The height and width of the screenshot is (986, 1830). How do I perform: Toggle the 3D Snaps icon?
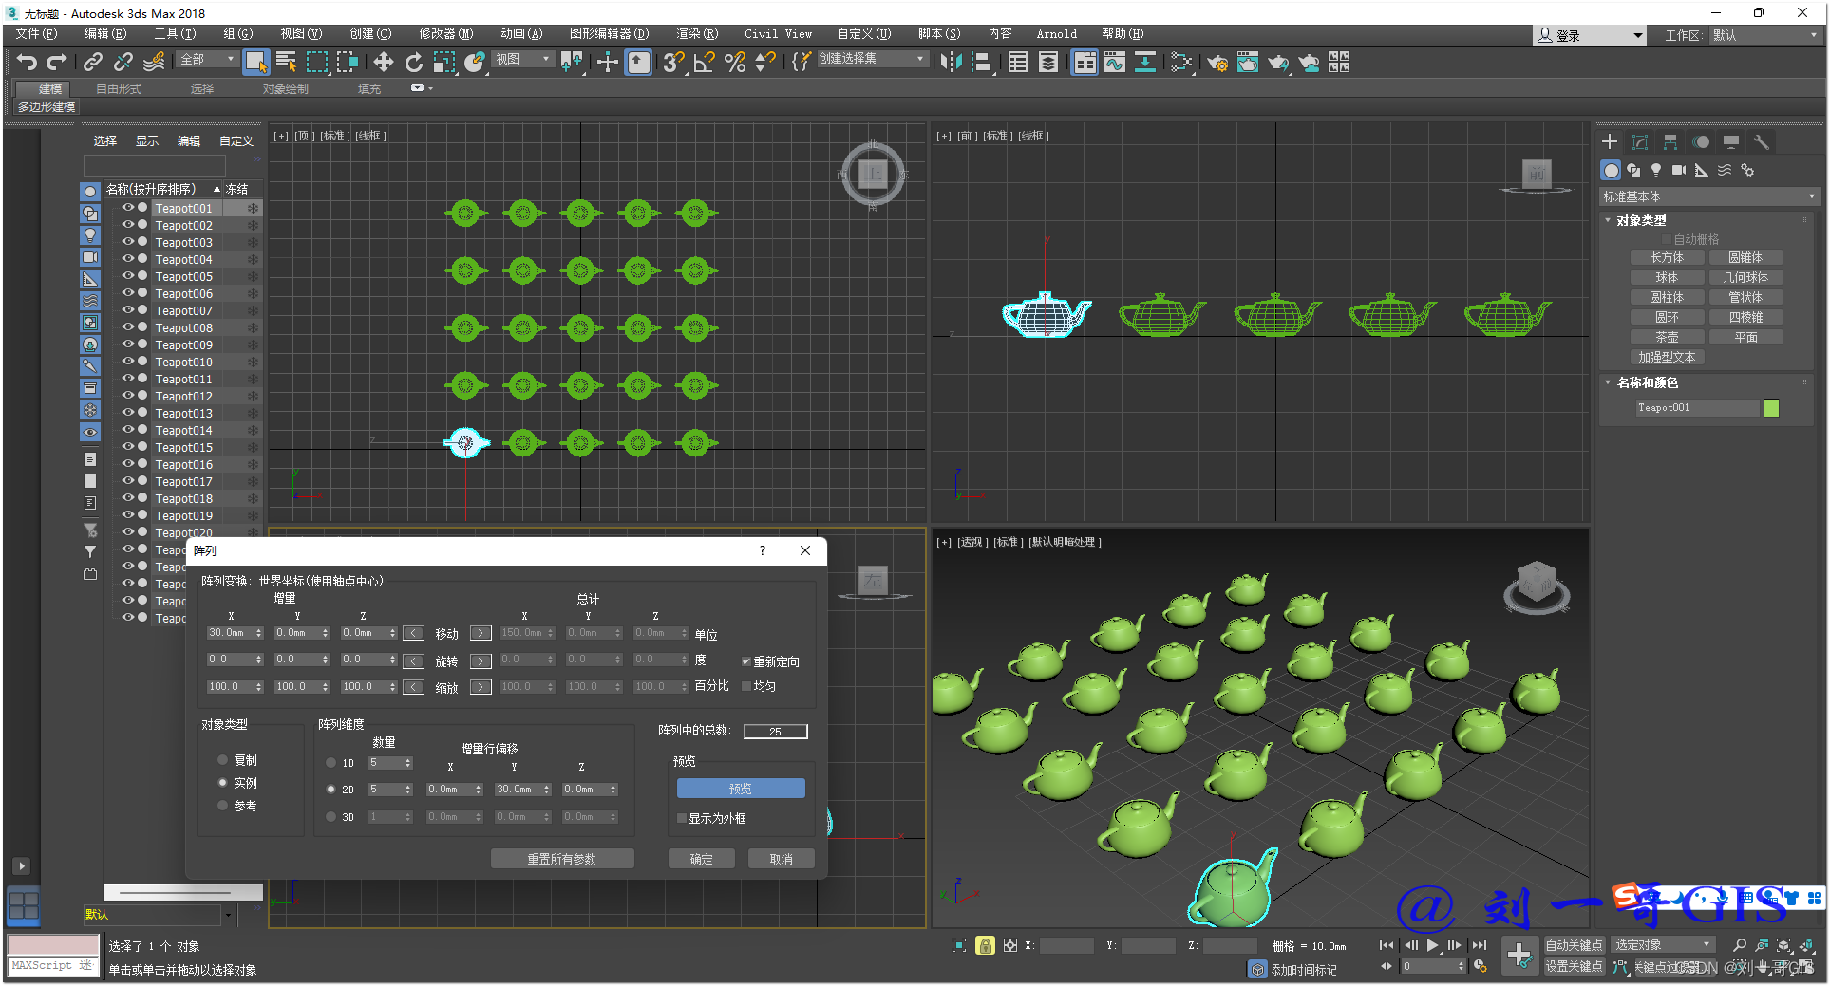[x=673, y=63]
